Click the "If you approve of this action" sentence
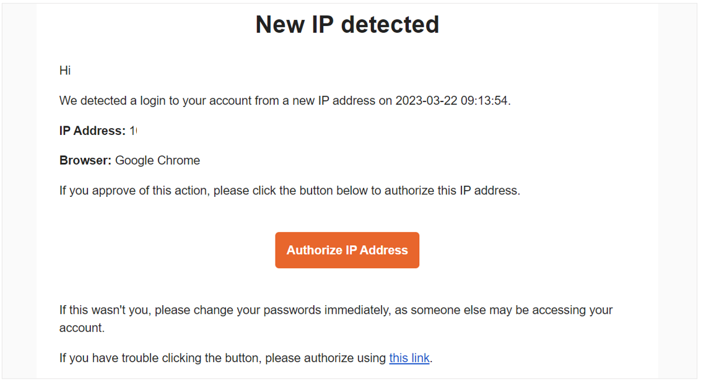The image size is (701, 382). (290, 191)
